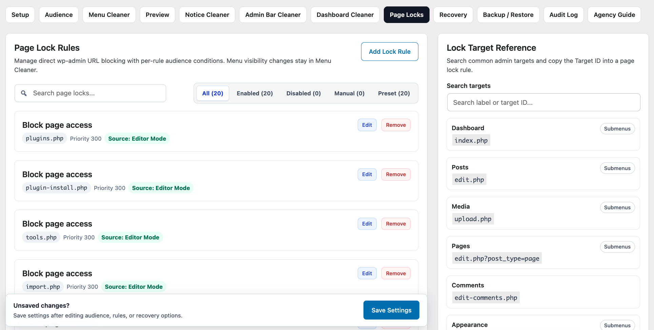Click the Add Lock Rule button
This screenshot has width=654, height=330.
tap(390, 52)
